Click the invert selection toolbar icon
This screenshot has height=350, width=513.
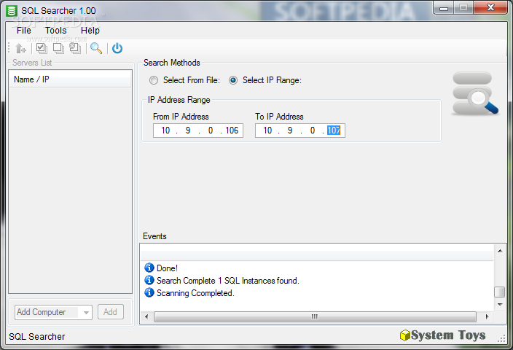(x=75, y=48)
